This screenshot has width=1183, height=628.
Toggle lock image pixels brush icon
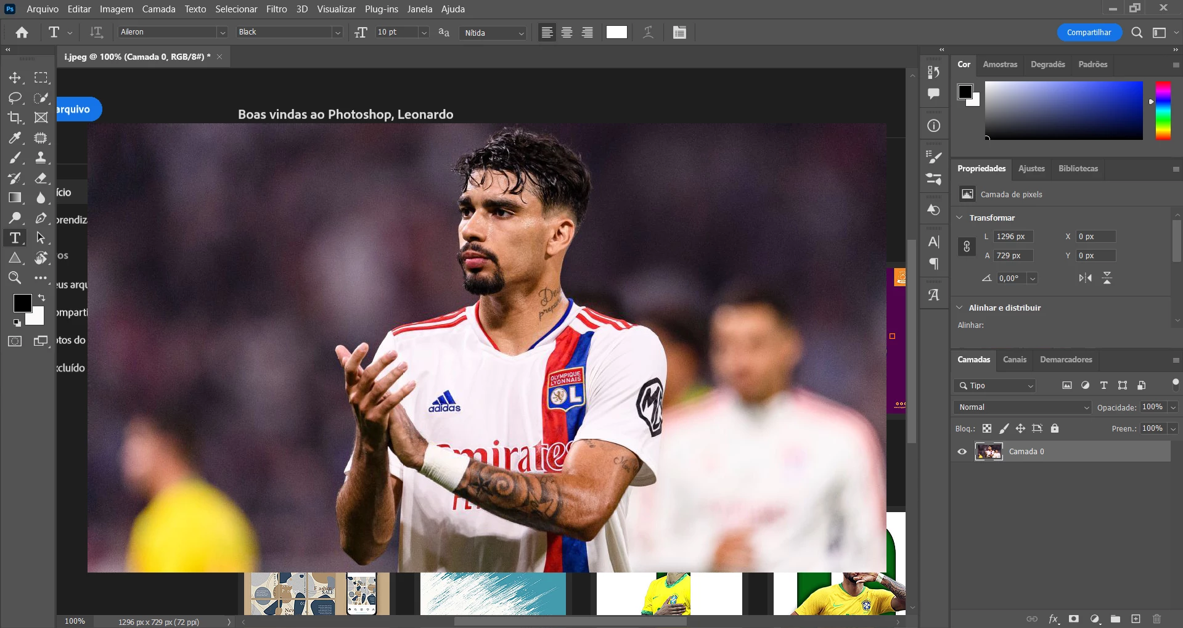pyautogui.click(x=1004, y=428)
